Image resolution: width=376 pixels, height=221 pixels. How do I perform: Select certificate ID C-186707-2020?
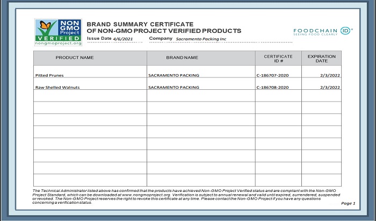[273, 75]
